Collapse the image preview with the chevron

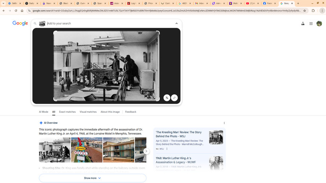[x=177, y=24]
